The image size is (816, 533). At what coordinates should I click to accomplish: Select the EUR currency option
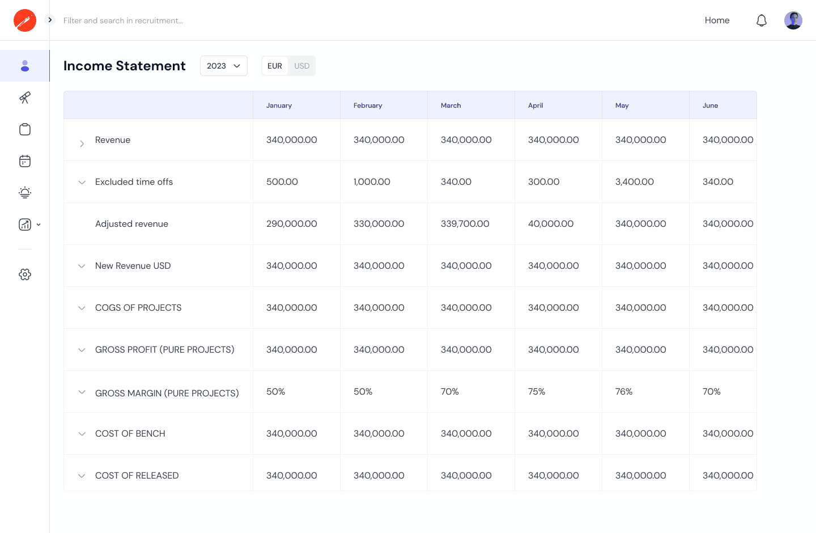coord(274,66)
